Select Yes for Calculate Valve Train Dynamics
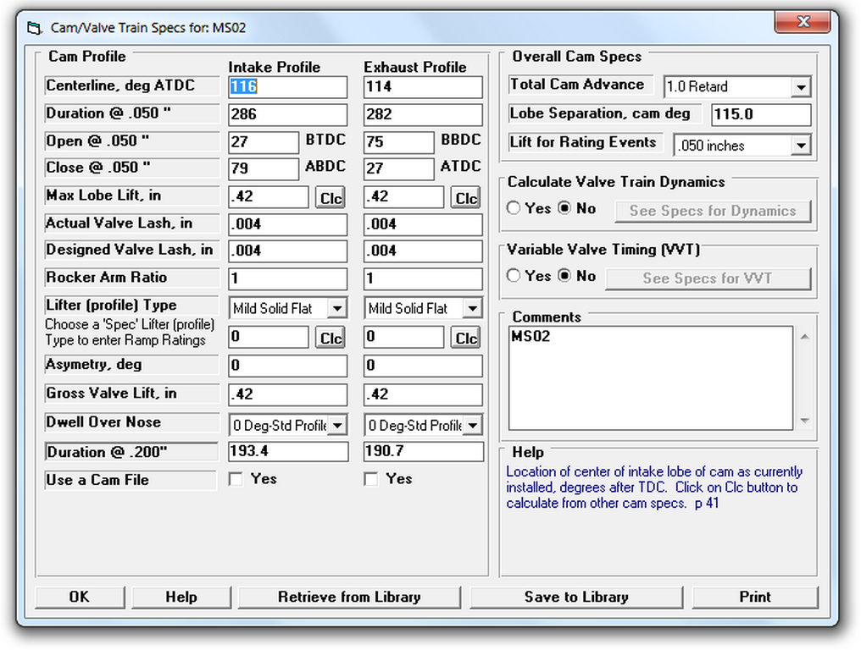The width and height of the screenshot is (861, 650). [x=514, y=209]
